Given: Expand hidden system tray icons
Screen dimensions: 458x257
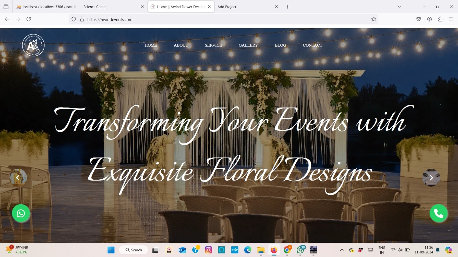Looking at the screenshot, I should coord(342,250).
